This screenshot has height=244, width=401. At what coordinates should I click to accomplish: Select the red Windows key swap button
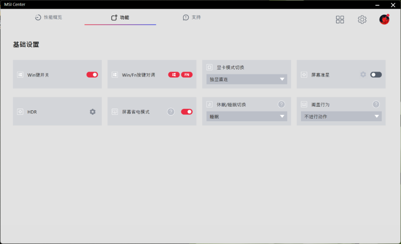(x=174, y=75)
